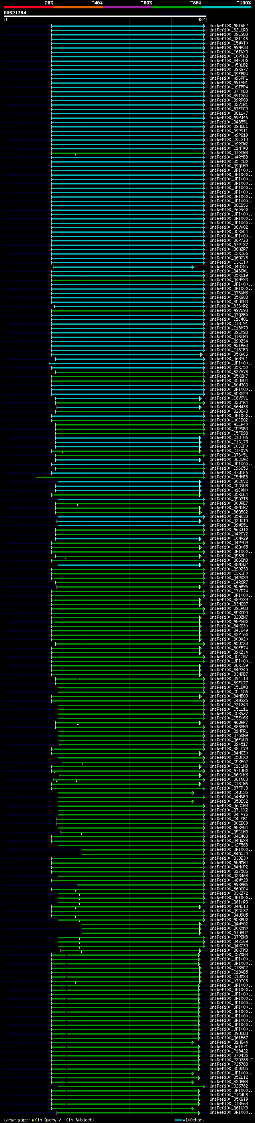The image size is (255, 1123).
Task: Select label UniRef100_C3KIT0
Action: click(229, 263)
